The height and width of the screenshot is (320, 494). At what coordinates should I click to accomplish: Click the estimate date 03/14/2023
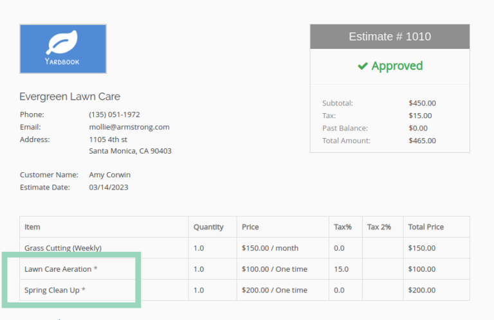[109, 188]
